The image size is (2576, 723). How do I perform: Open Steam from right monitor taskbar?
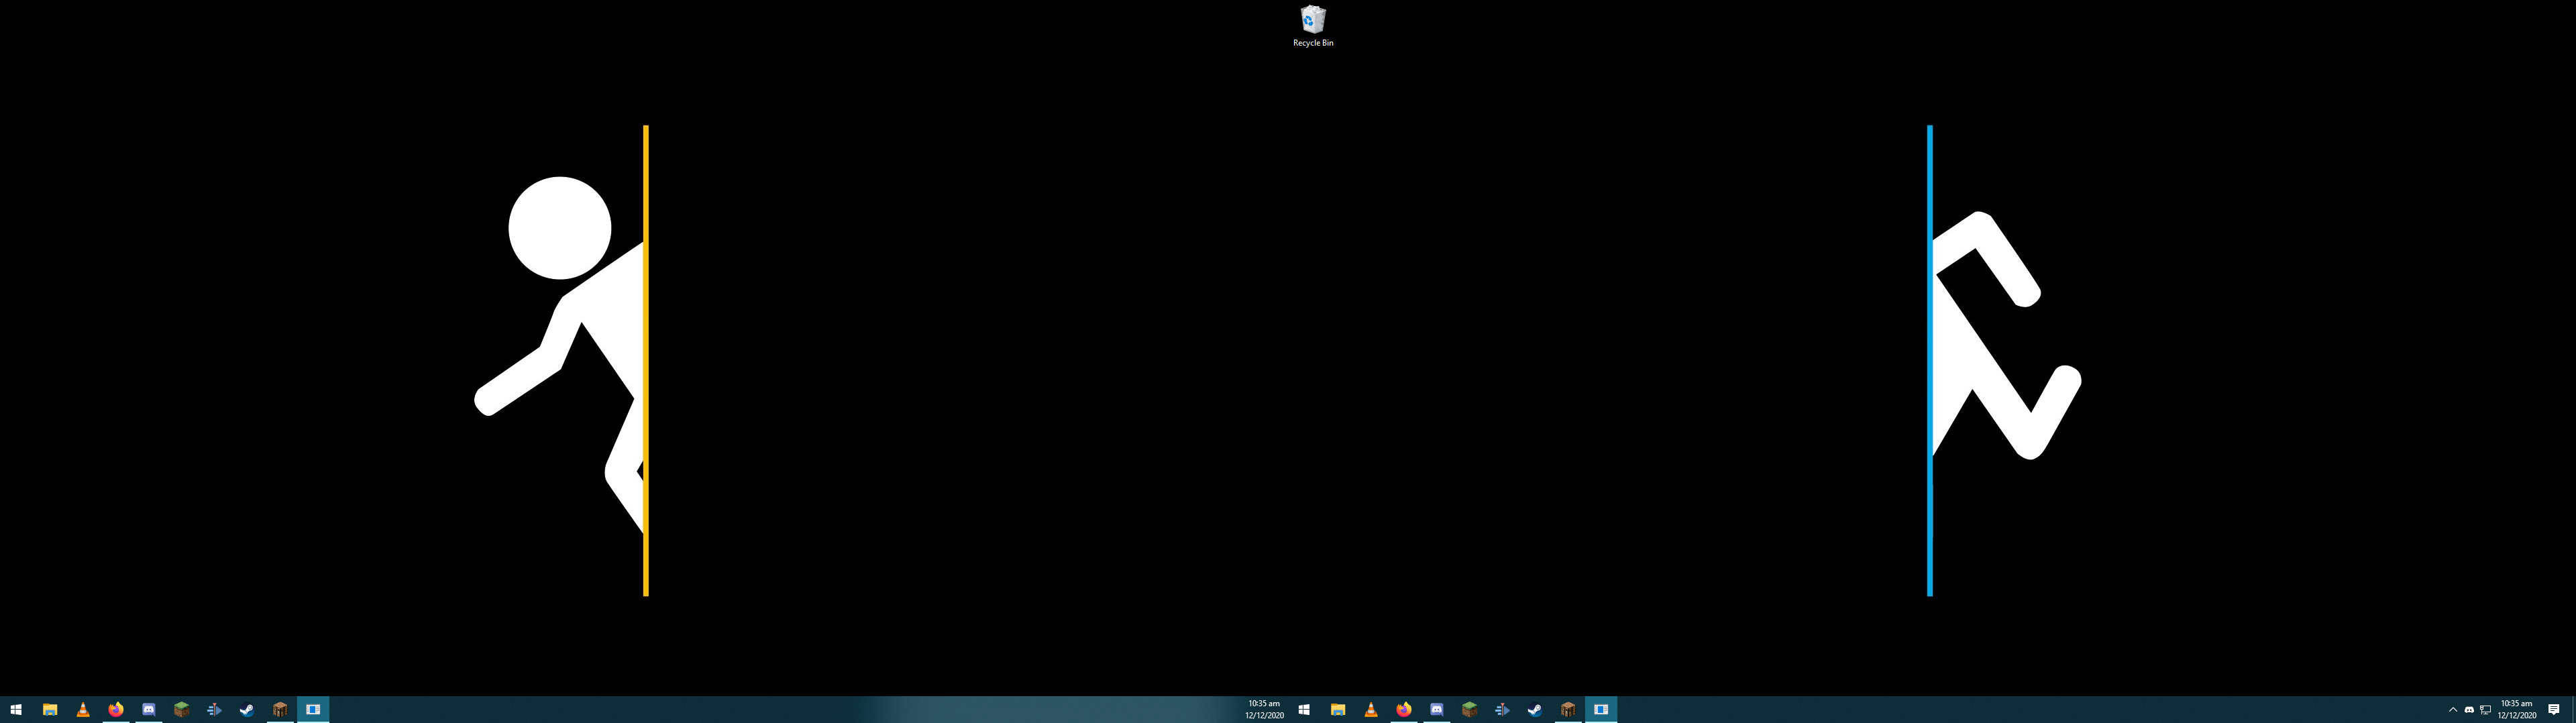click(1535, 710)
